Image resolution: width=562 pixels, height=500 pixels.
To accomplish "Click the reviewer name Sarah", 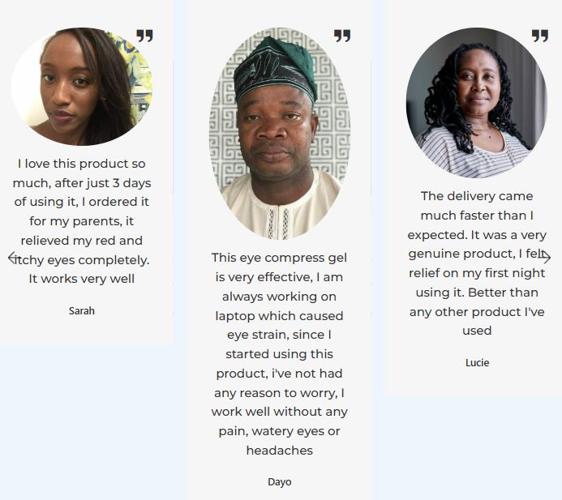I will (81, 310).
